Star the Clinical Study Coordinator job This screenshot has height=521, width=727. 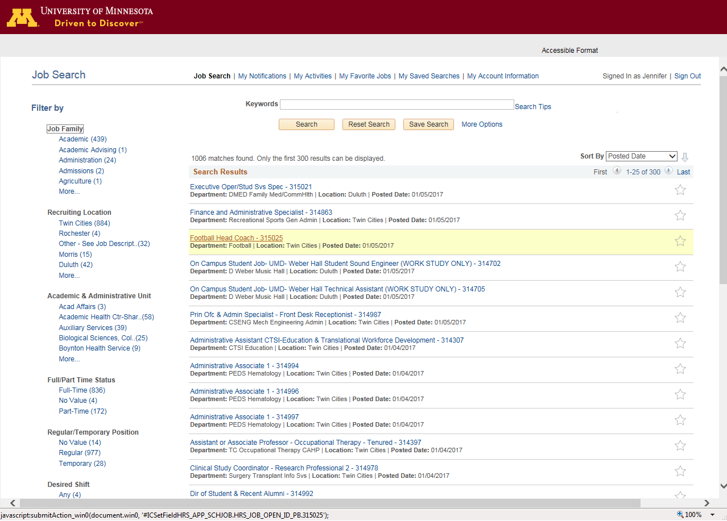(x=680, y=471)
